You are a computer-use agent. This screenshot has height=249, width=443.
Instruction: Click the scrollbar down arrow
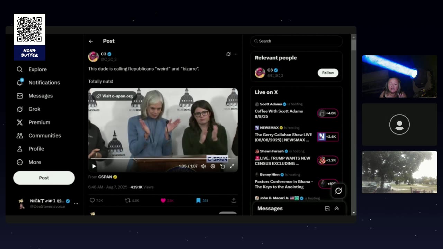[353, 212]
